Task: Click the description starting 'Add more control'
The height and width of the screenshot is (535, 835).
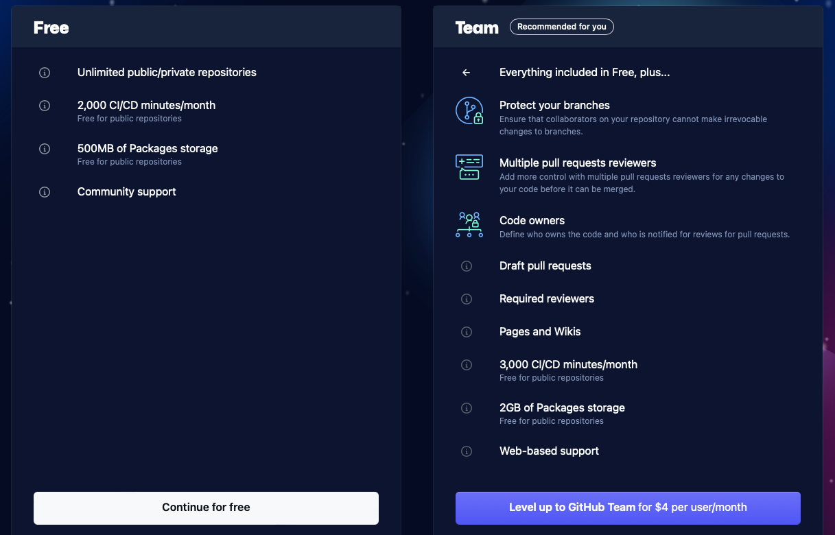Action: (x=642, y=183)
